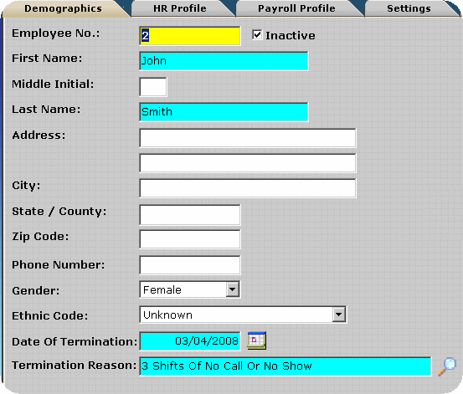
Task: Select the Zip Code input box
Action: [x=190, y=239]
